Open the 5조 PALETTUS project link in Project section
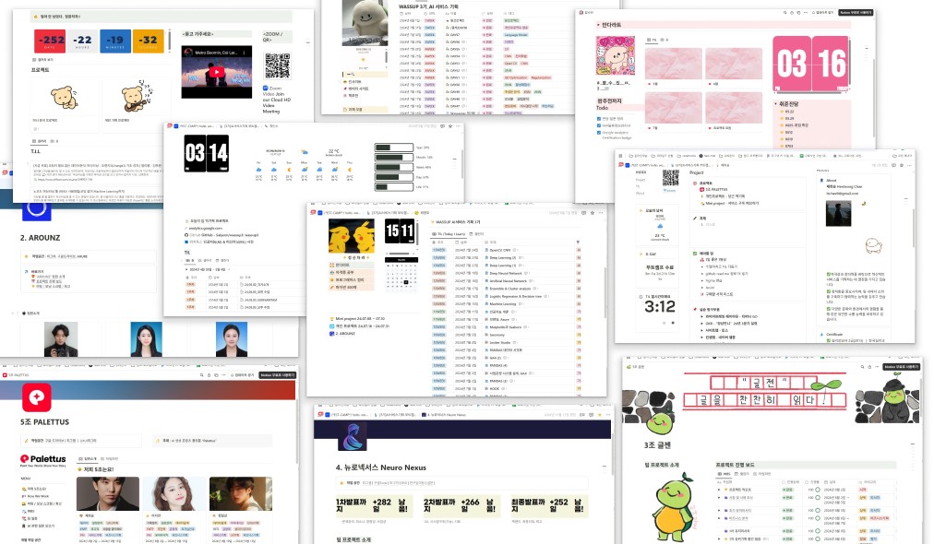 (x=715, y=189)
